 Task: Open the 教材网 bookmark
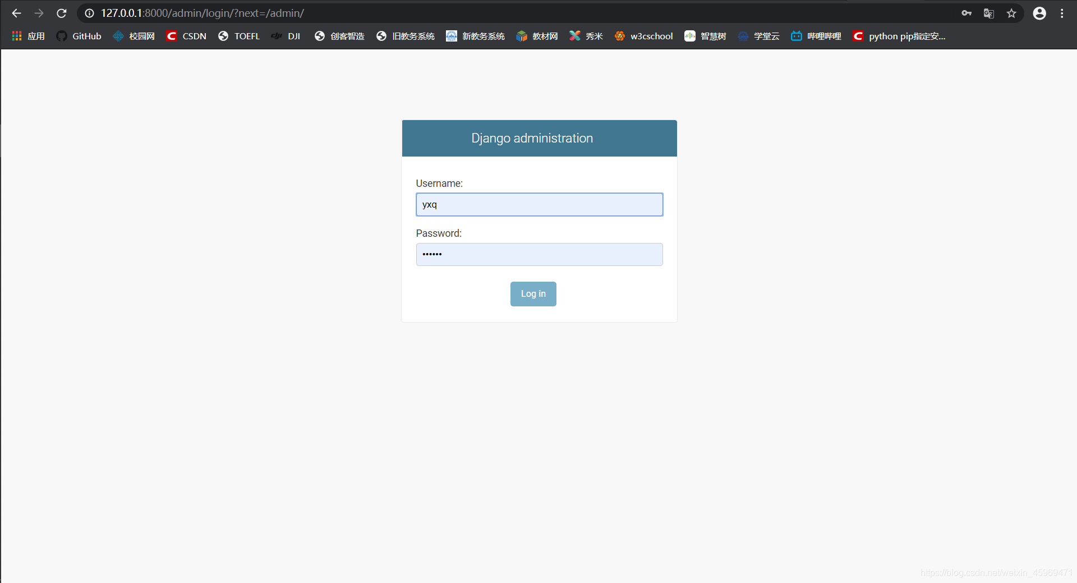pyautogui.click(x=537, y=36)
